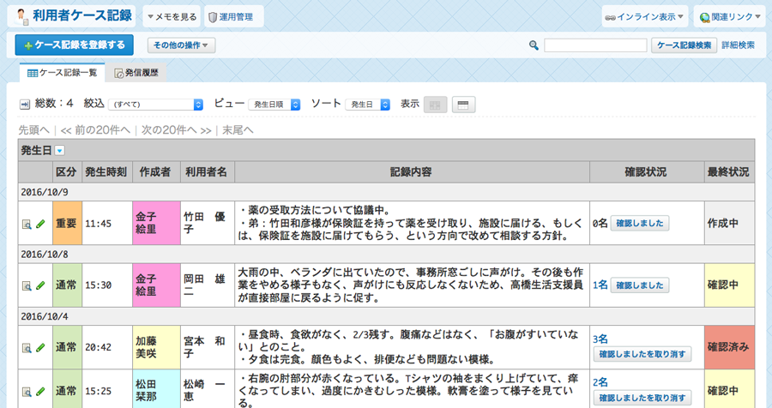
Task: Click the 2016/10/8 date group row
Action: click(386, 255)
